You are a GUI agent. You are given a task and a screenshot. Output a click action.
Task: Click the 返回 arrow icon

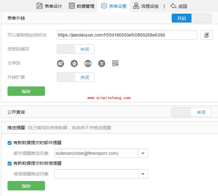coord(173,6)
